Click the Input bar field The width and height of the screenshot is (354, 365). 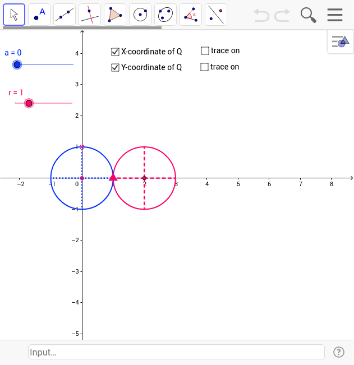click(x=176, y=352)
